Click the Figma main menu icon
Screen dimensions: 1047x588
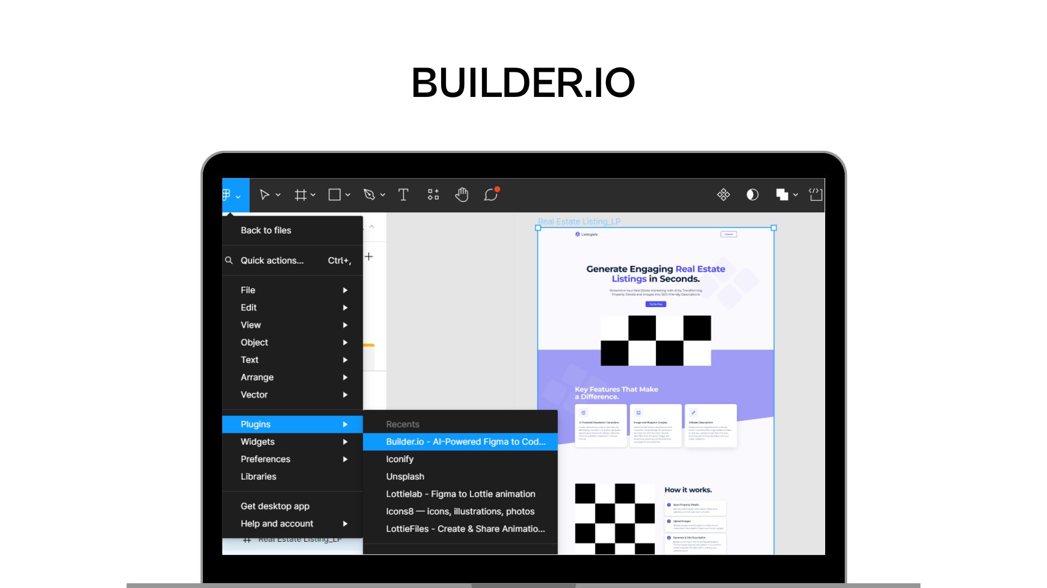[227, 195]
